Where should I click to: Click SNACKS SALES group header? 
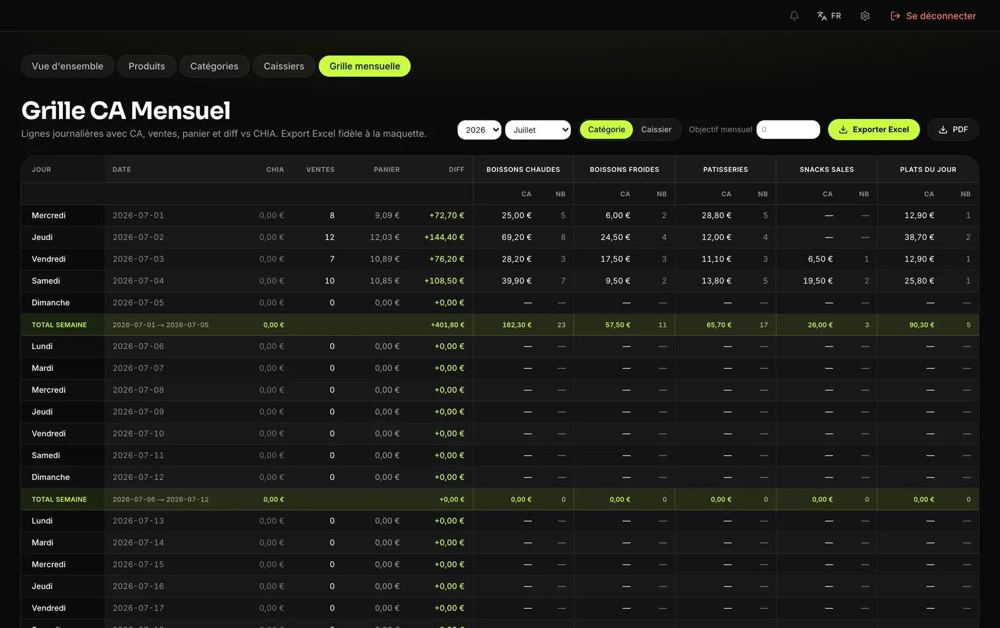pos(827,170)
